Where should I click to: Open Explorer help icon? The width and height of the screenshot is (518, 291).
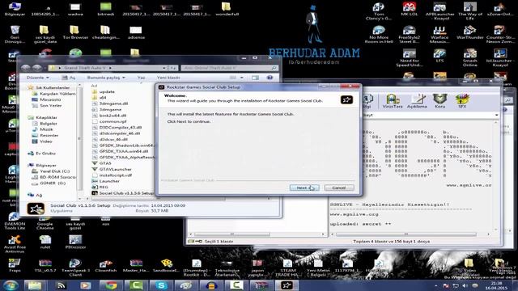click(x=270, y=78)
